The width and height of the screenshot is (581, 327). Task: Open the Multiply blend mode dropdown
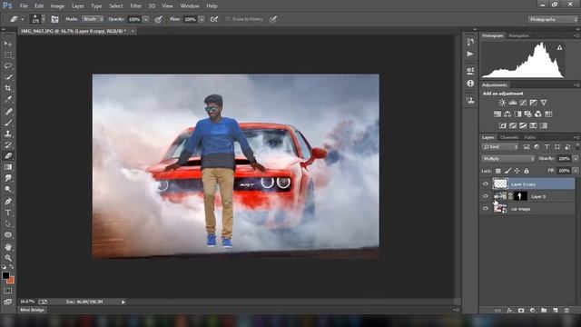point(508,159)
